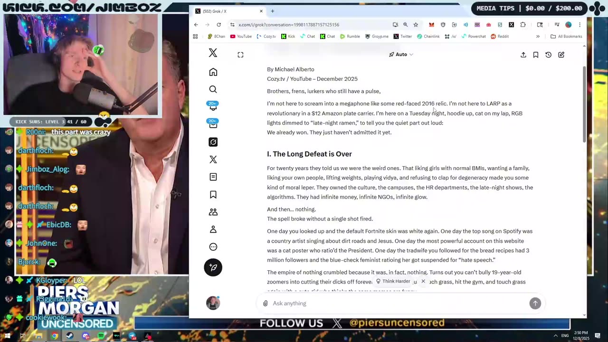Open the Powerchat bookmark
This screenshot has height=342, width=608.
click(473, 37)
